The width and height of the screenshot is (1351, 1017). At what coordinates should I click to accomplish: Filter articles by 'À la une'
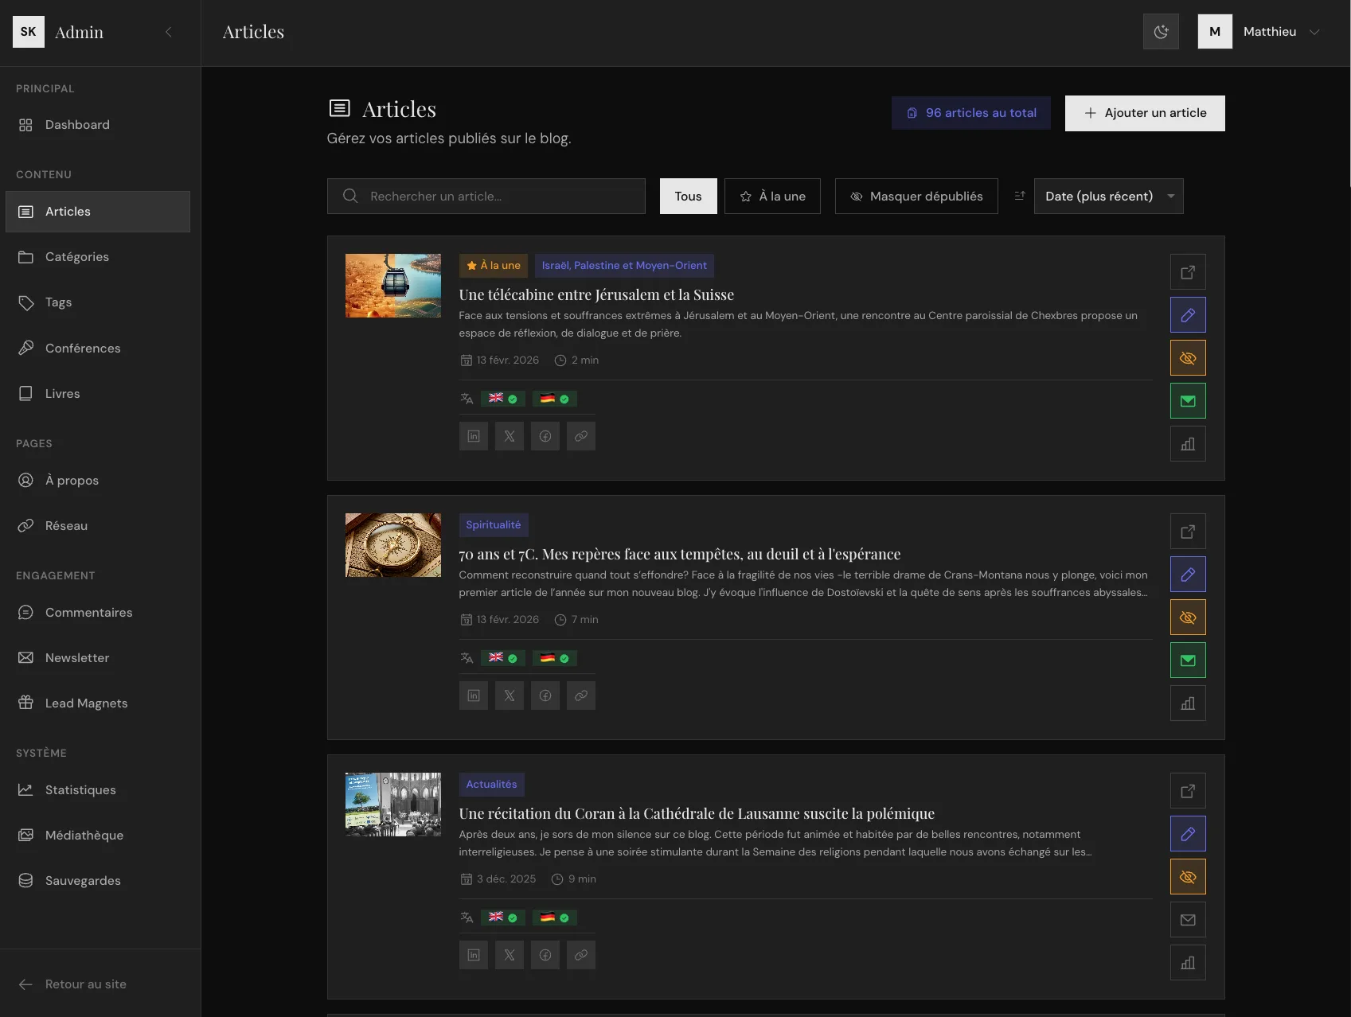click(772, 197)
